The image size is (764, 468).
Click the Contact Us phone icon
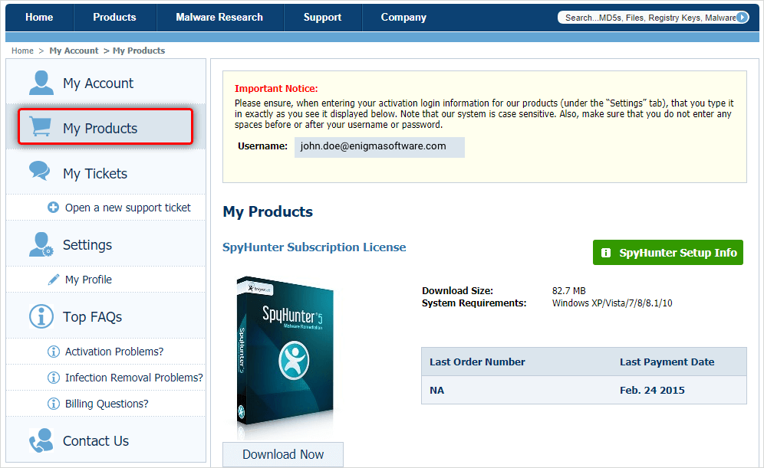pyautogui.click(x=40, y=440)
